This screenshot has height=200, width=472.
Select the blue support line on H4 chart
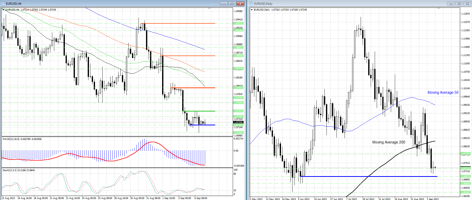coord(202,125)
